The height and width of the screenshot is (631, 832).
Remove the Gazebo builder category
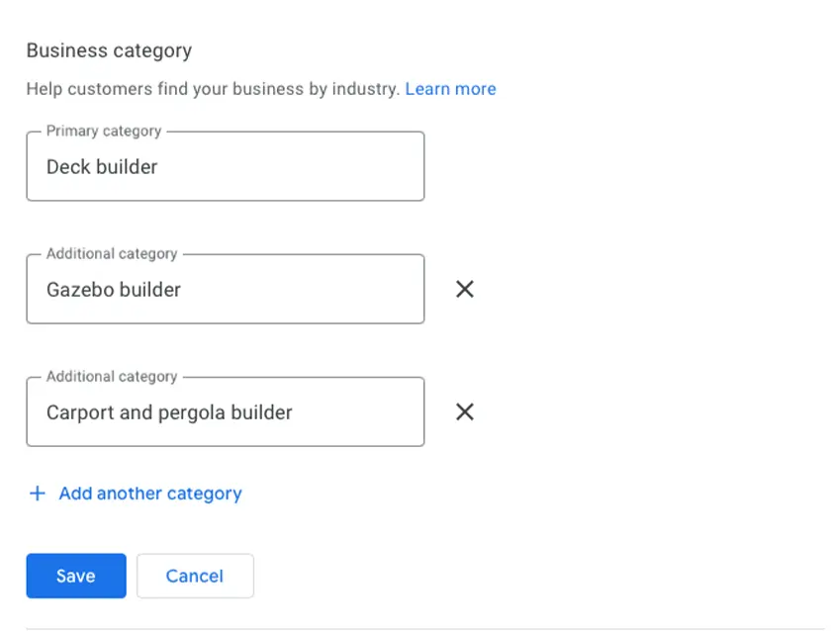click(x=464, y=289)
